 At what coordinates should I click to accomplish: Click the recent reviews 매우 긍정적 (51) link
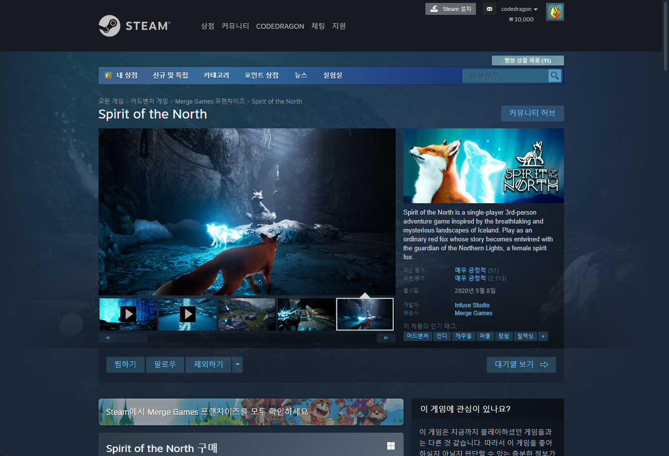476,270
